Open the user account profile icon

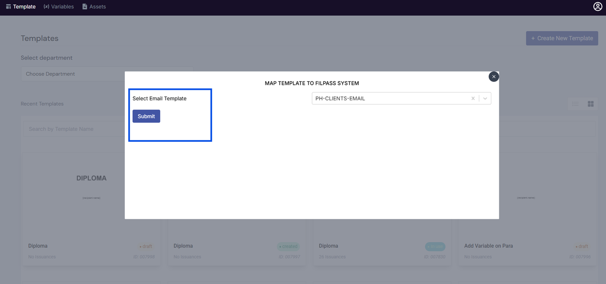(598, 7)
